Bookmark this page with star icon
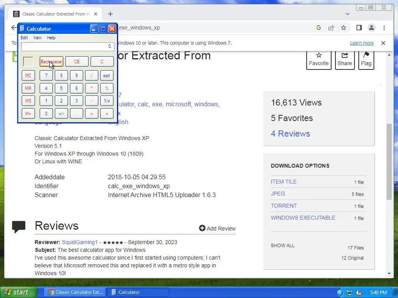Viewport: 398px width, 298px height. coord(344,28)
